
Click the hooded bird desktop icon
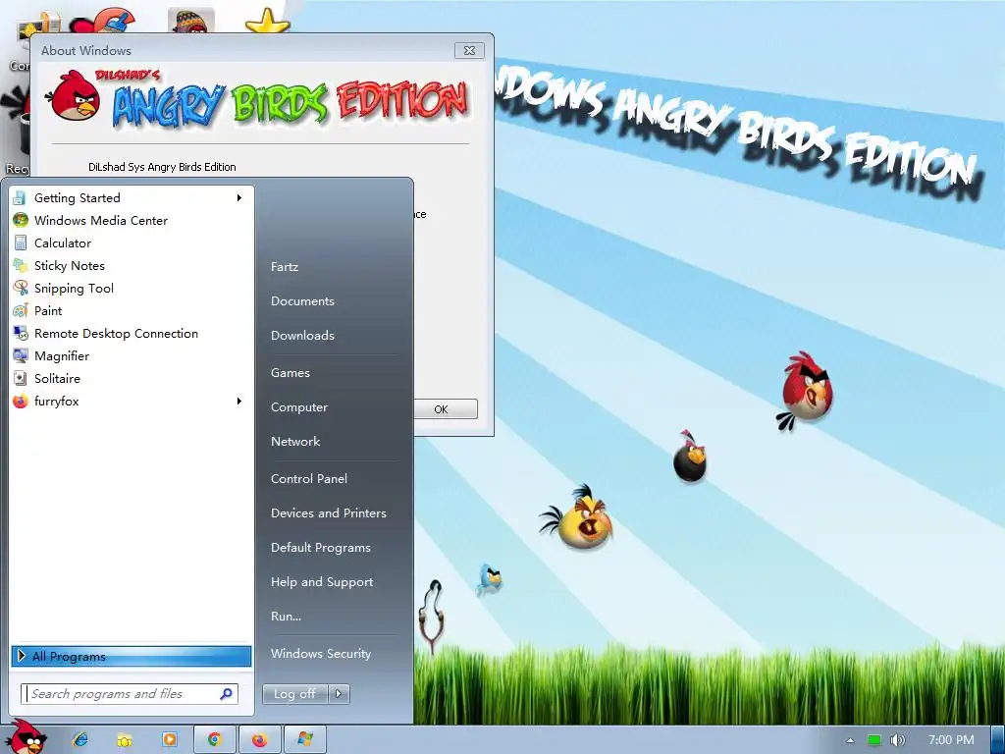pos(191,21)
